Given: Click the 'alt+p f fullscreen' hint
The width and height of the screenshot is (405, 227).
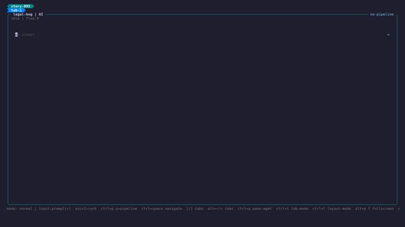Looking at the screenshot, I should click(374, 209).
